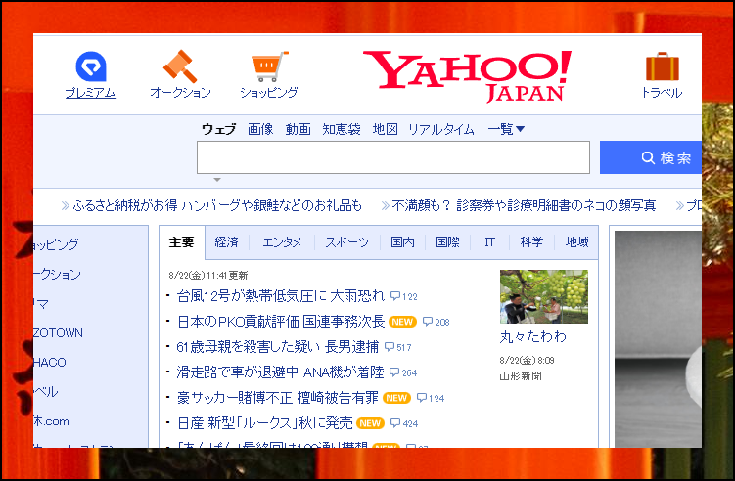Open the grape farm news thumbnail

click(x=544, y=296)
